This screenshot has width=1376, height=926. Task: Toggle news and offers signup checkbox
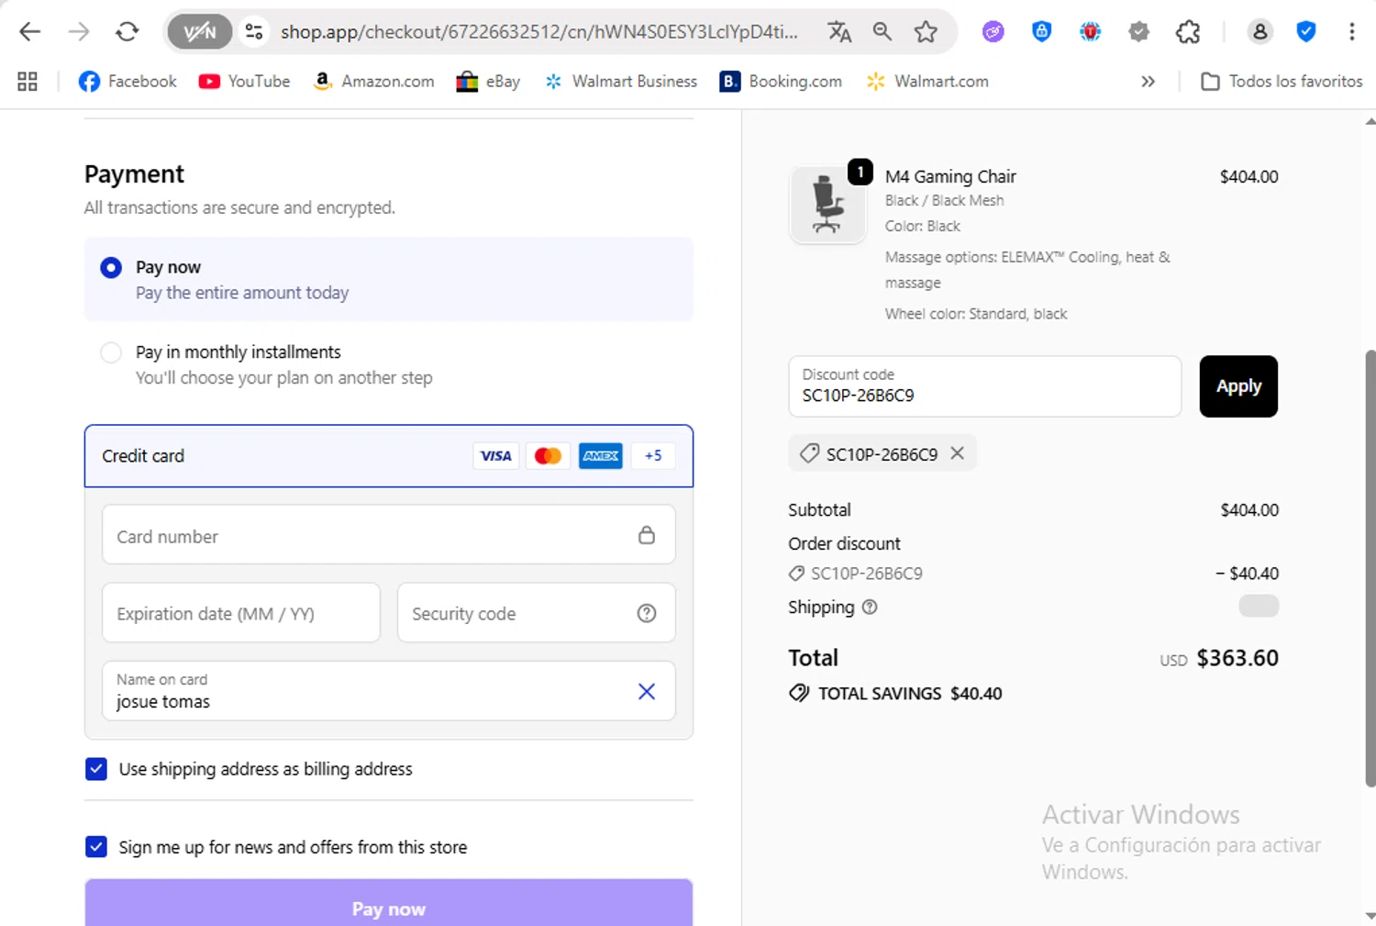click(96, 847)
